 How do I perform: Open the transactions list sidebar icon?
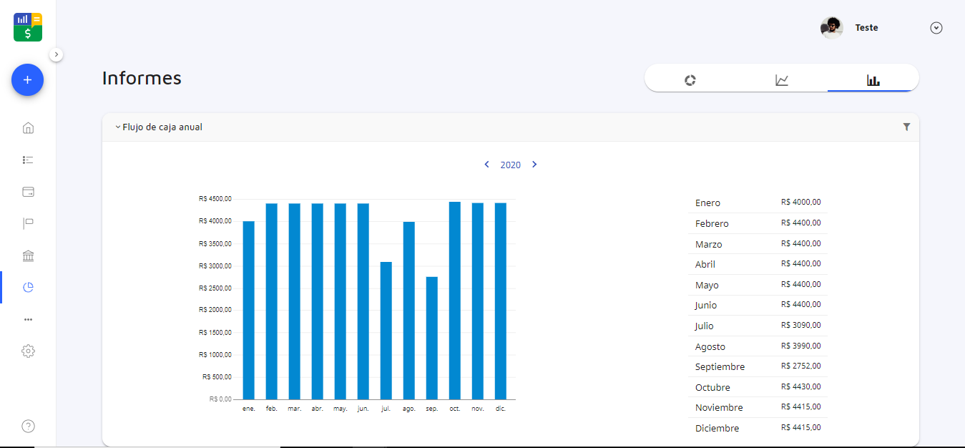click(28, 160)
